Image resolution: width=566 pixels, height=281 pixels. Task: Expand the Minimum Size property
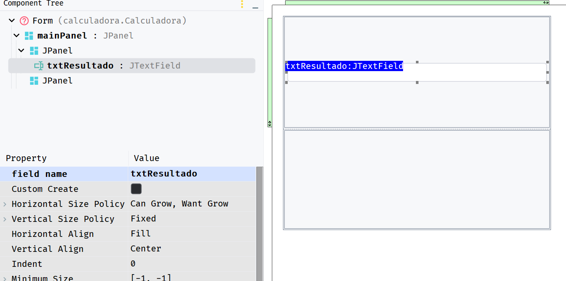(x=4, y=278)
